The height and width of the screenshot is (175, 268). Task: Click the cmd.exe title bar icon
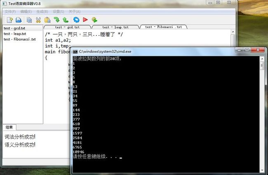(x=75, y=51)
